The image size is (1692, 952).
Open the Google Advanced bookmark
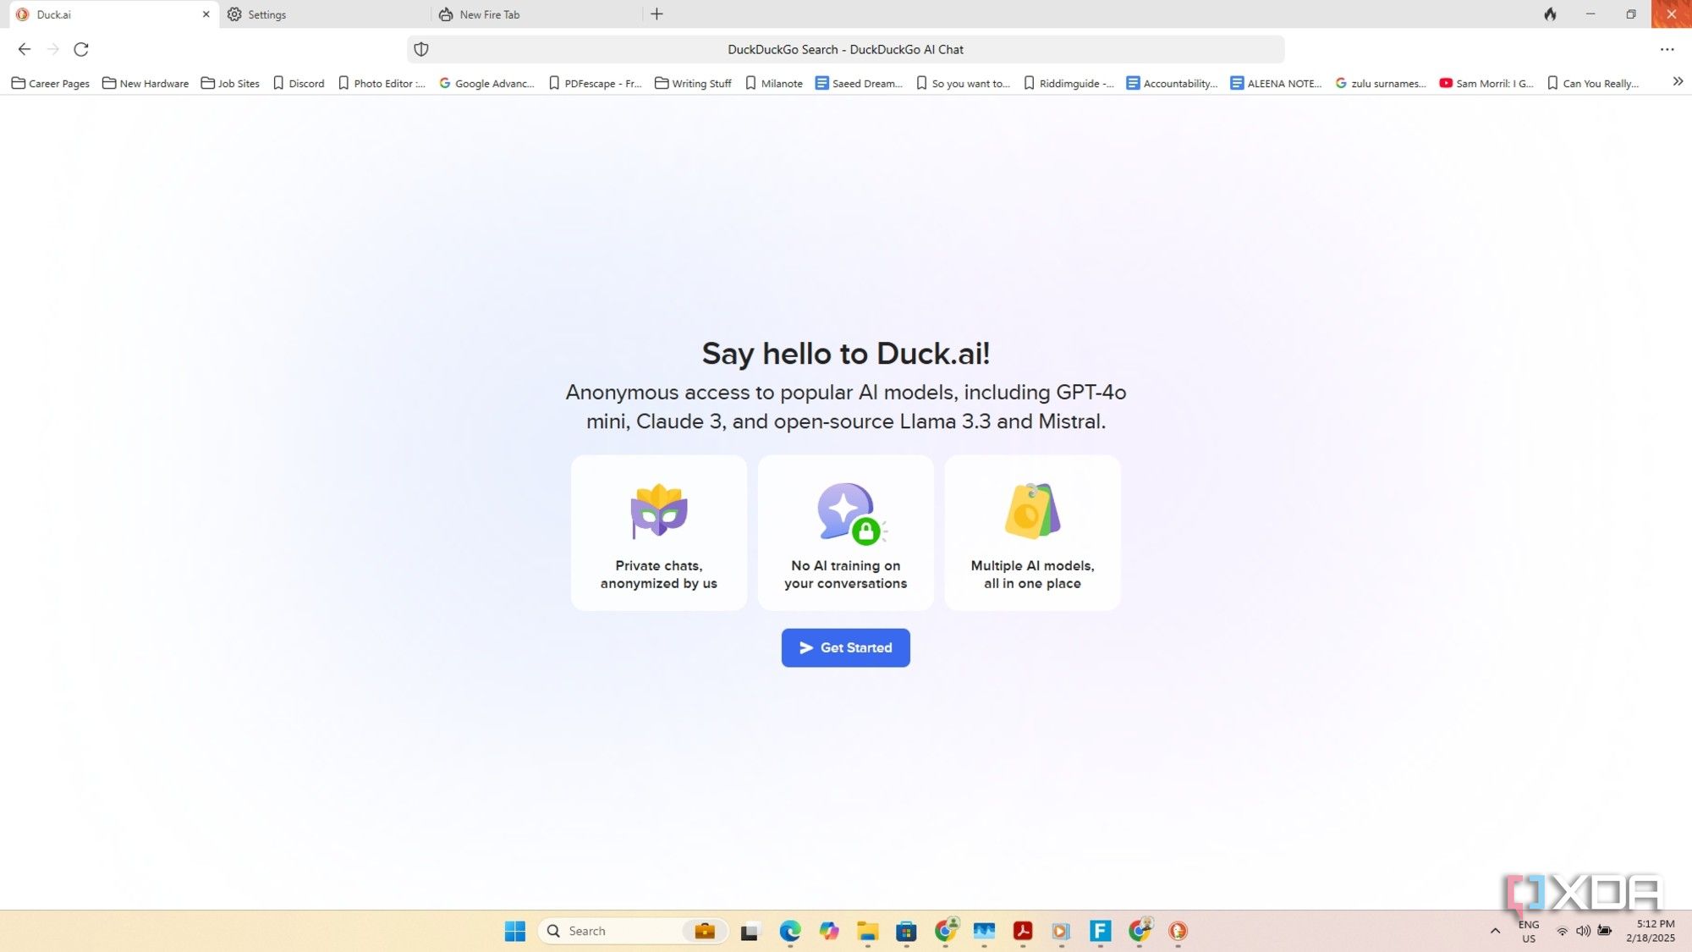(x=486, y=83)
